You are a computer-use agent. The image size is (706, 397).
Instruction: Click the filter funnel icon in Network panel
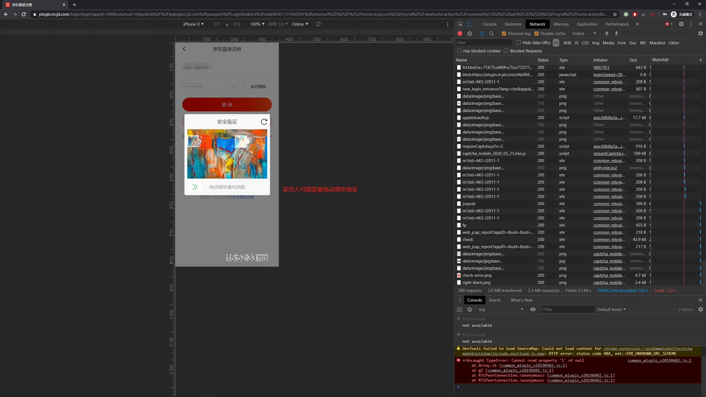pyautogui.click(x=482, y=33)
